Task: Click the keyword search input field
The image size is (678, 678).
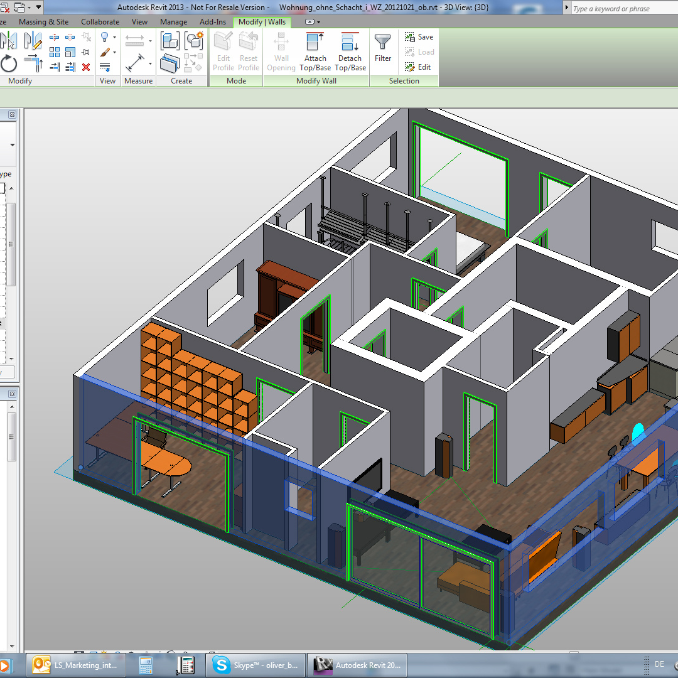Action: click(x=621, y=9)
